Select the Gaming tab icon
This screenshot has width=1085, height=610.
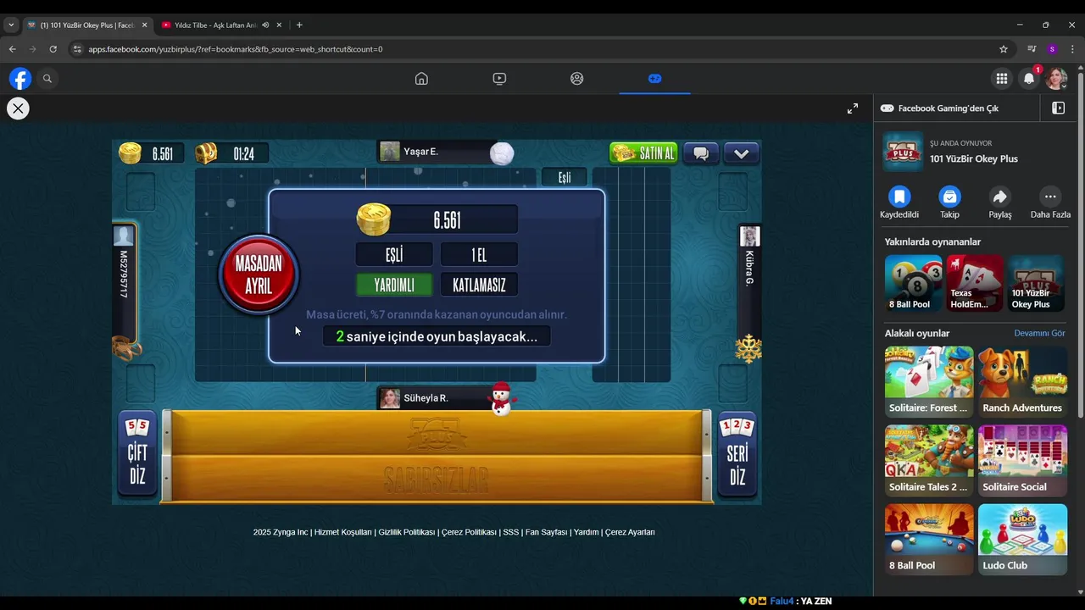point(654,79)
